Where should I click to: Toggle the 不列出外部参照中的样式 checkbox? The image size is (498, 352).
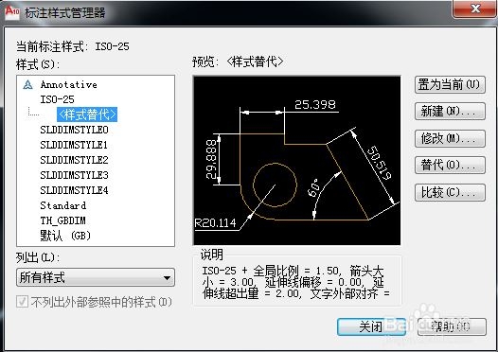(x=22, y=302)
